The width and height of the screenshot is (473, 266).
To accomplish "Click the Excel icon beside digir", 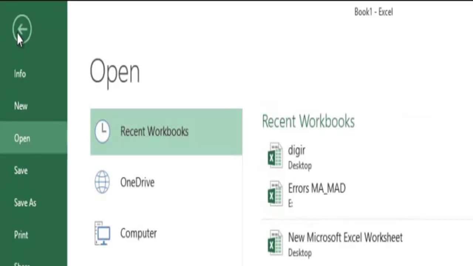I will click(275, 156).
